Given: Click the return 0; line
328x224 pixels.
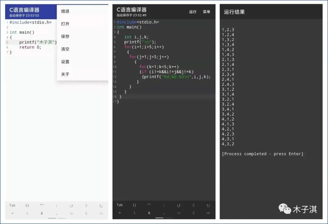Looking at the screenshot, I should [30, 47].
